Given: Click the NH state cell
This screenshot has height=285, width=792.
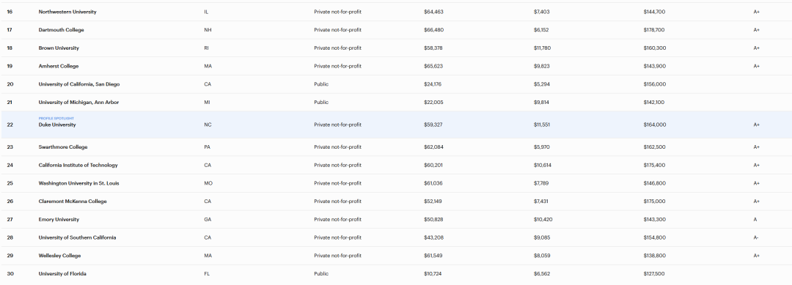Looking at the screenshot, I should [x=208, y=30].
